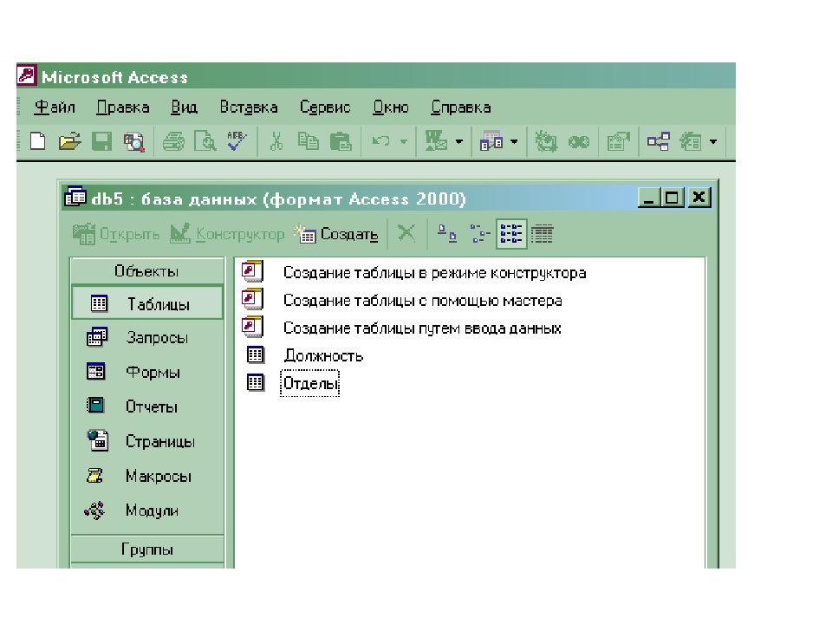
Task: Select Создание таблицы путем ввода данных
Action: coord(422,328)
